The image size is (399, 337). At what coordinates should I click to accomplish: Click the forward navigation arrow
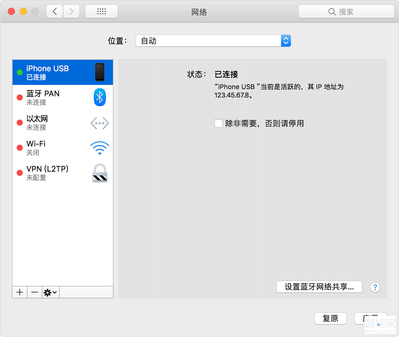tap(71, 11)
